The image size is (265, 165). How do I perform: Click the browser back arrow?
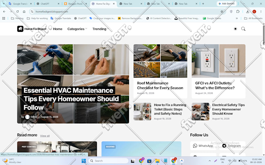[x=4, y=12]
